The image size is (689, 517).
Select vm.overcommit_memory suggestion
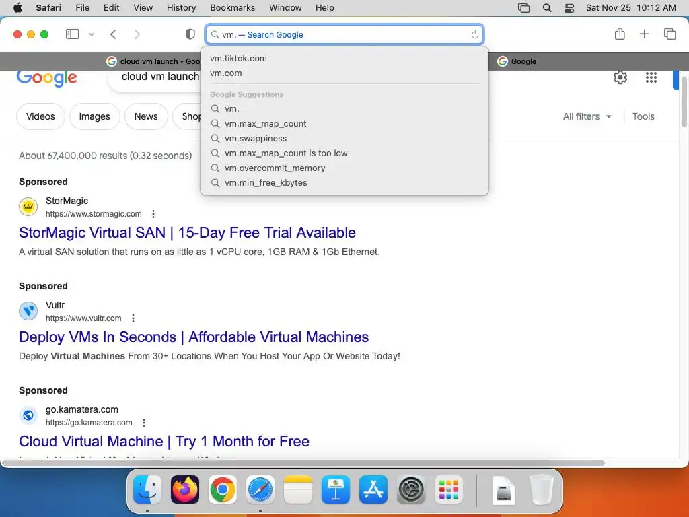(x=344, y=168)
